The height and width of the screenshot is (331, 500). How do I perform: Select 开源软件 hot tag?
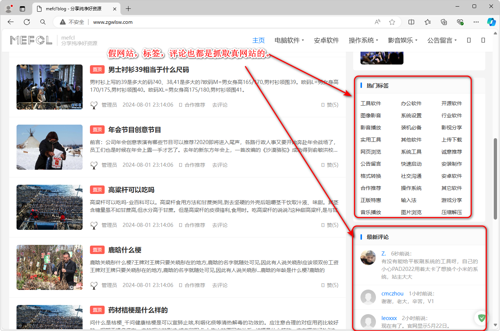(x=452, y=103)
